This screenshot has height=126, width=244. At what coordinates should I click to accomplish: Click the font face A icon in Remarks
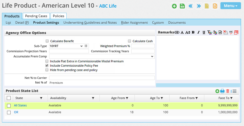point(182,32)
